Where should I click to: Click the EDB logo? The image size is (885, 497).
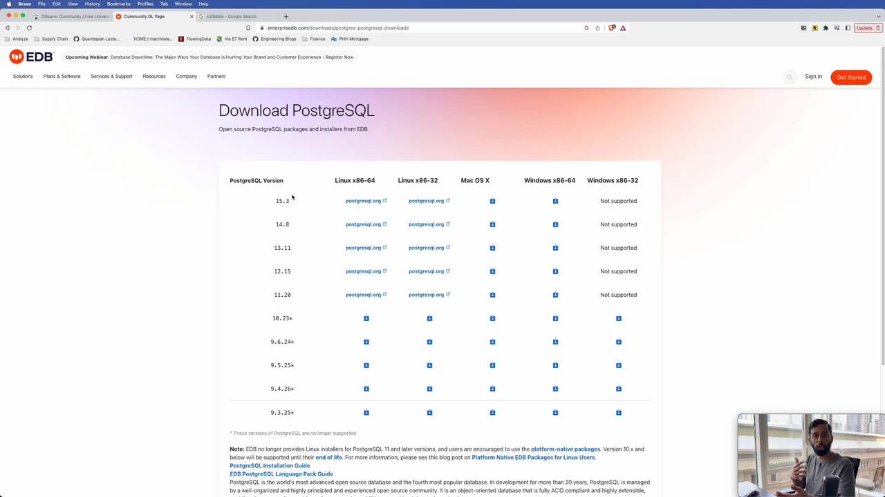click(x=31, y=57)
